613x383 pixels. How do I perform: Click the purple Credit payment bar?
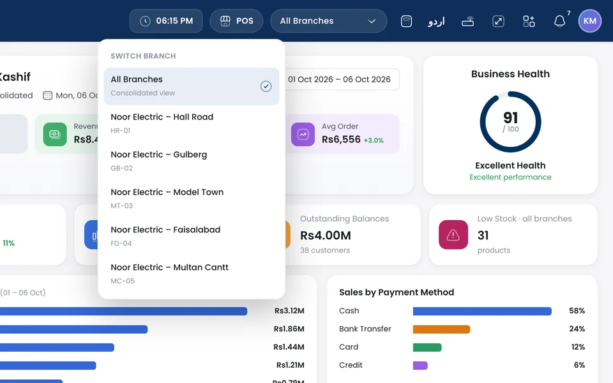coord(420,365)
